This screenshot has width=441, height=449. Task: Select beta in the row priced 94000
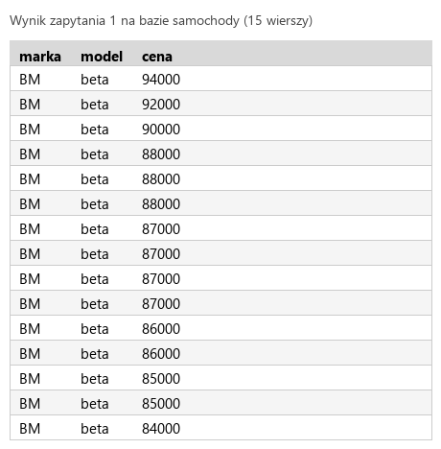point(95,80)
